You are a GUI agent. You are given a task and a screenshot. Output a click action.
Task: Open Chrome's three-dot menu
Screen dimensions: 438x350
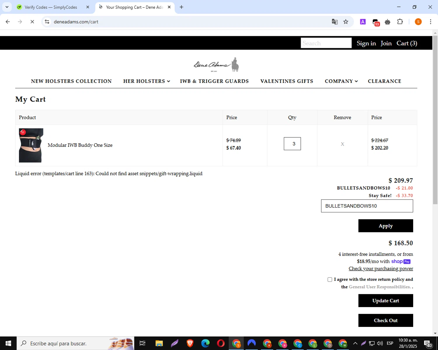click(430, 22)
